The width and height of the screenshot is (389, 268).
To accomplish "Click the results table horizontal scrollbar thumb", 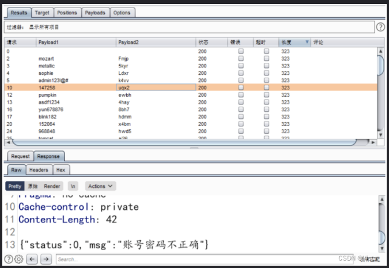I will [x=184, y=142].
